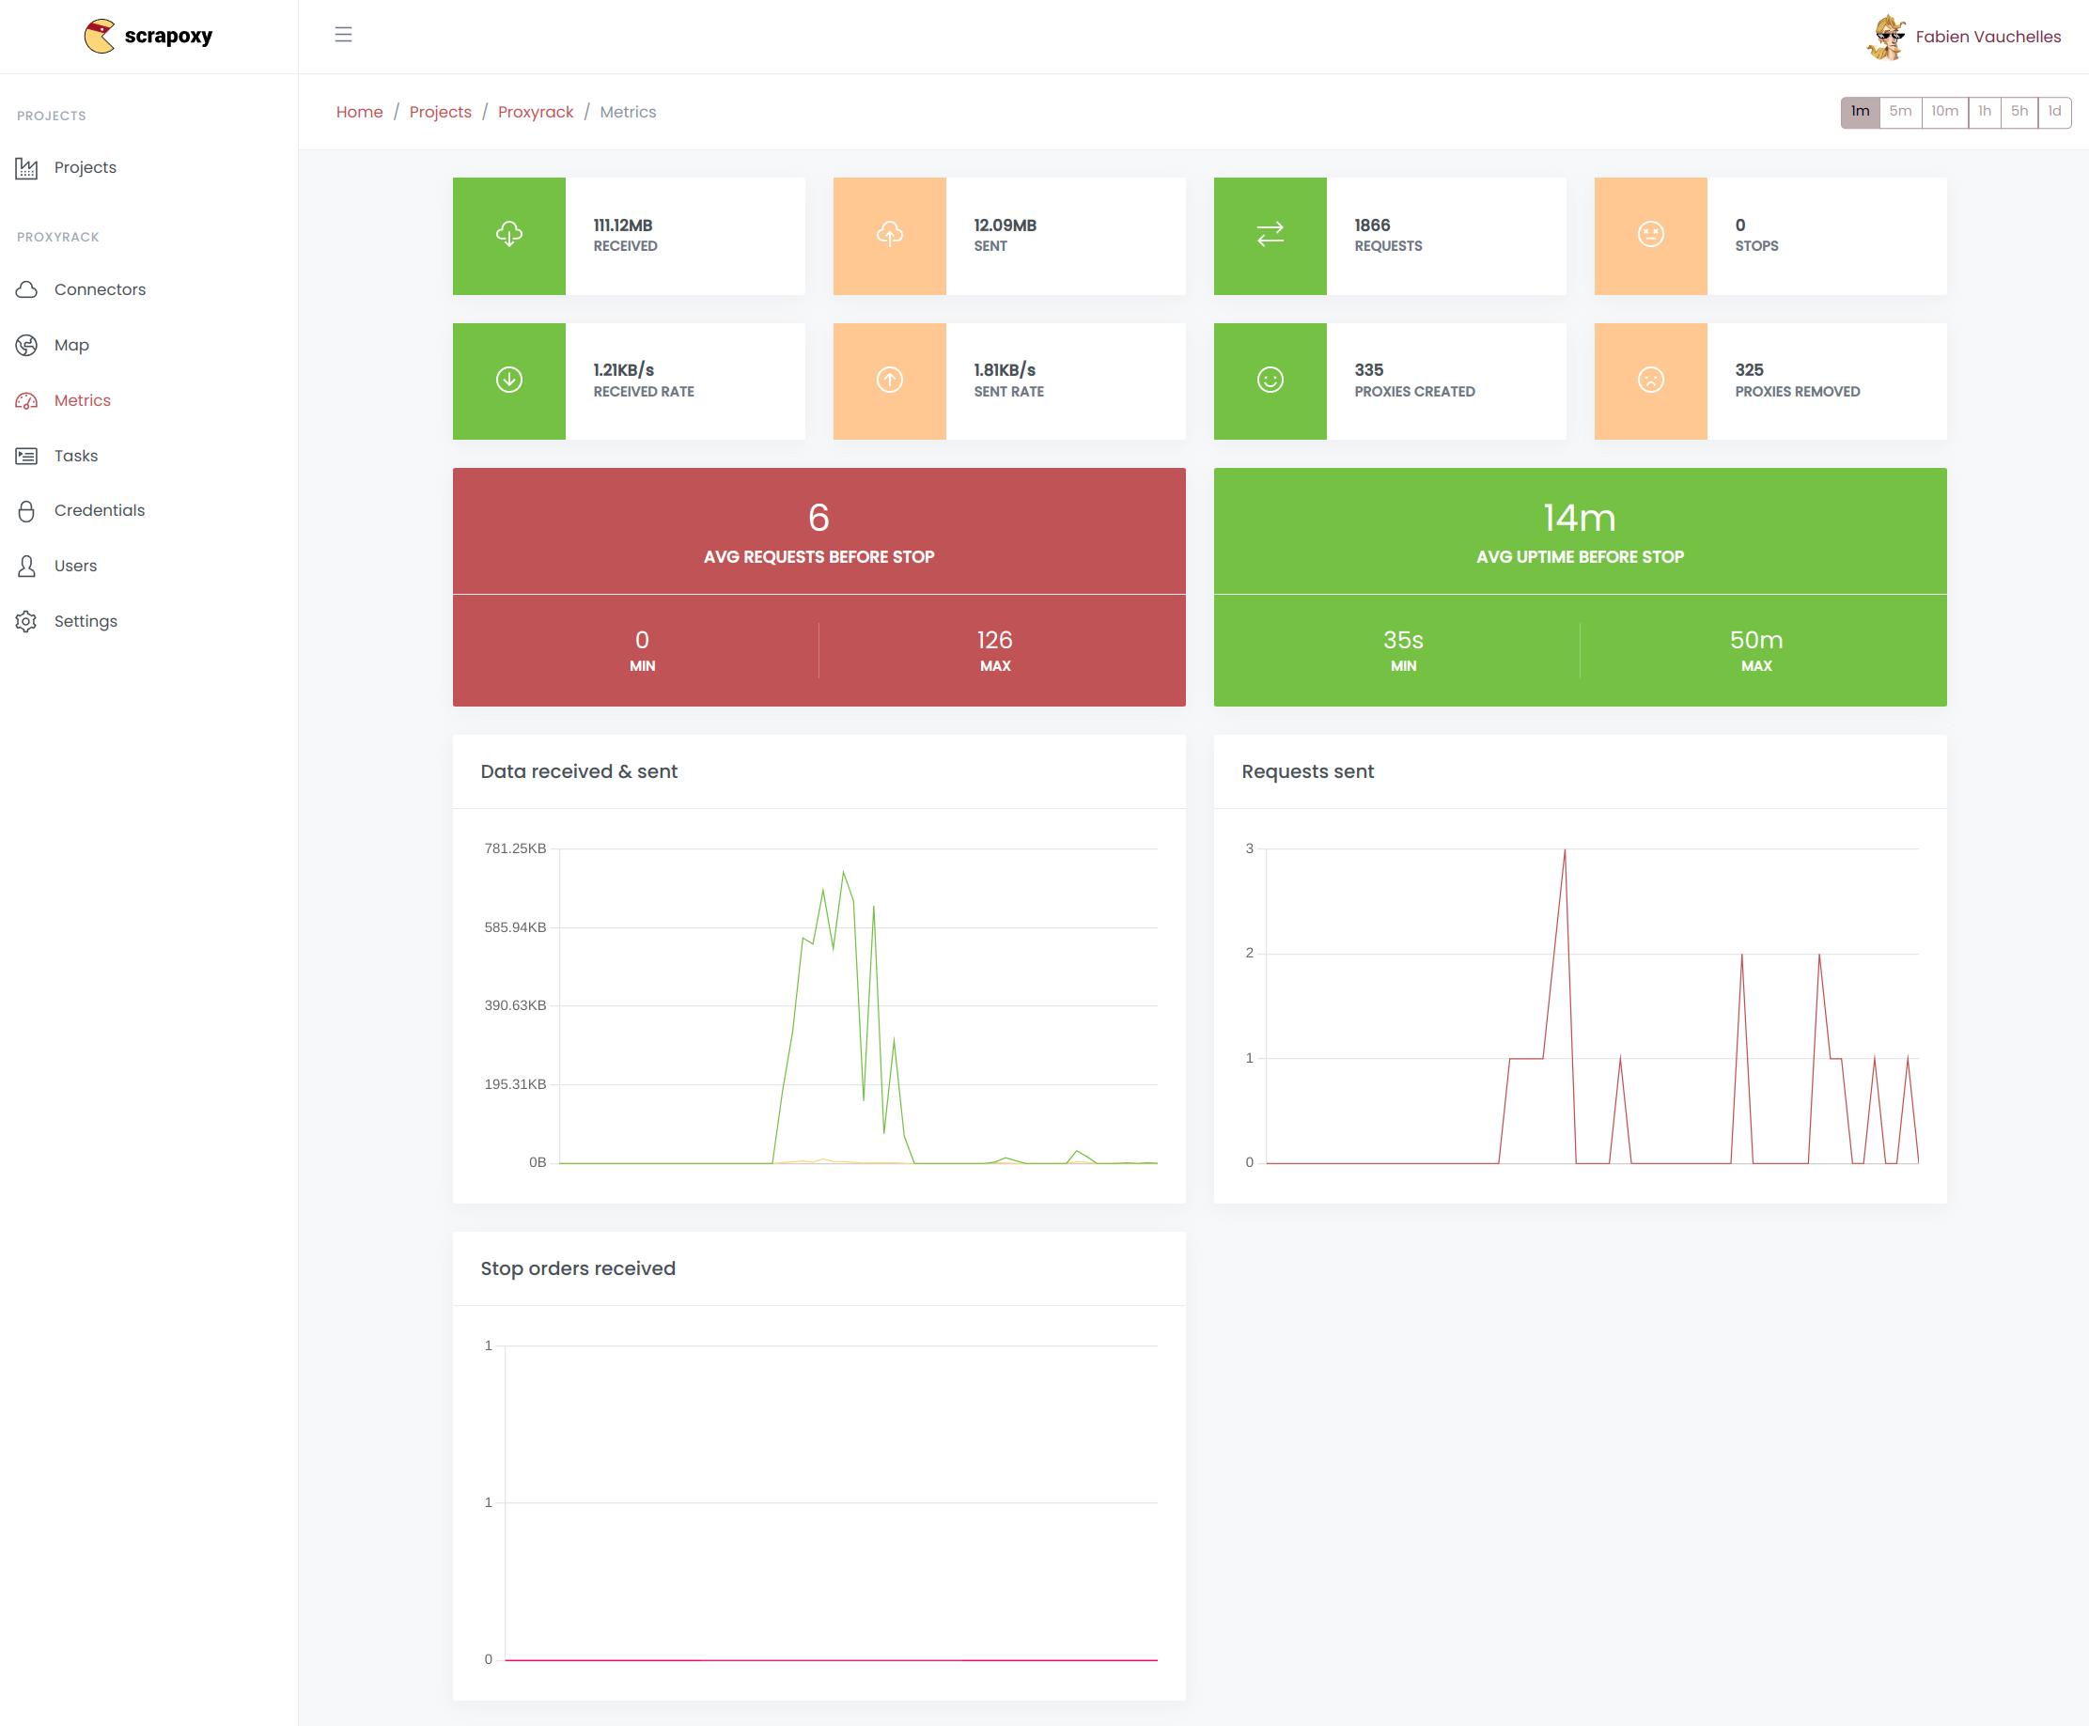Enable the 1h time range

(1985, 113)
